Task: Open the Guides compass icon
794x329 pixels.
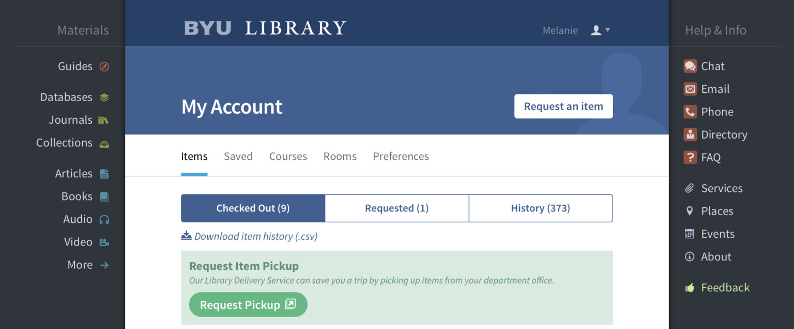Action: click(103, 66)
